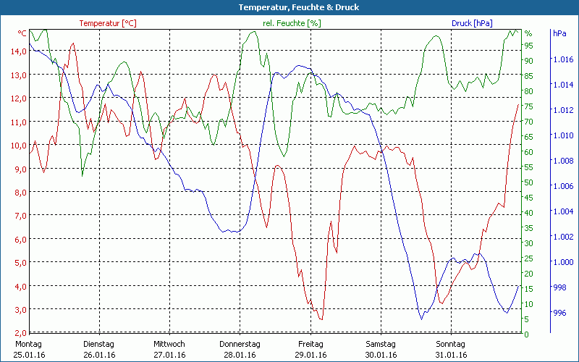
Task: Select the Samstag 30.01.16 date label
Action: pos(380,349)
